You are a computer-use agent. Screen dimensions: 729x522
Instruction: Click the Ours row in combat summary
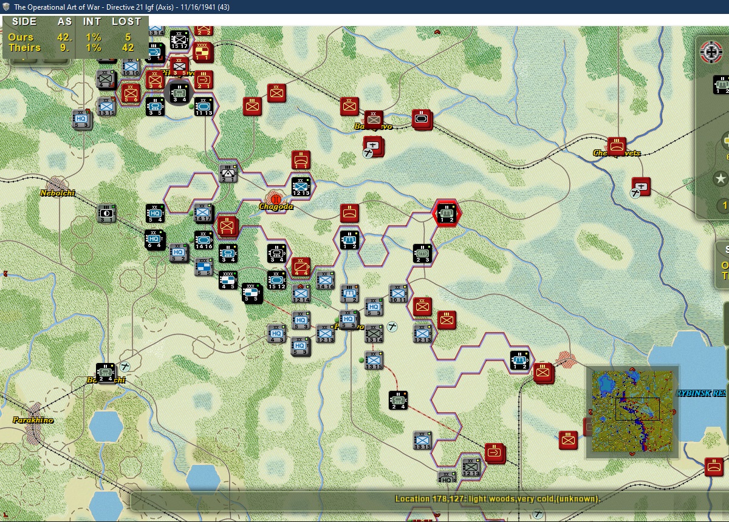pos(74,37)
